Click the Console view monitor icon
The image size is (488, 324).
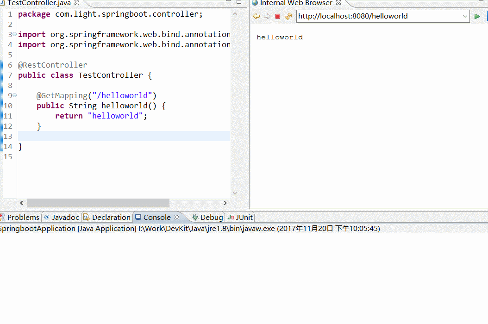pyautogui.click(x=138, y=217)
